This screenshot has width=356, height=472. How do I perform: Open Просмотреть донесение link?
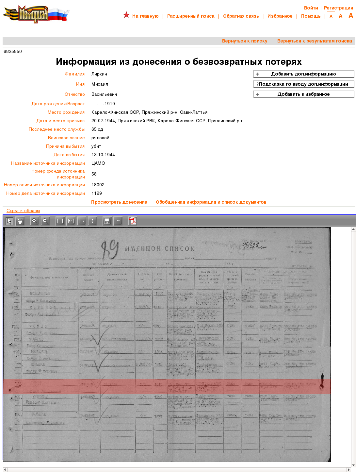click(119, 202)
